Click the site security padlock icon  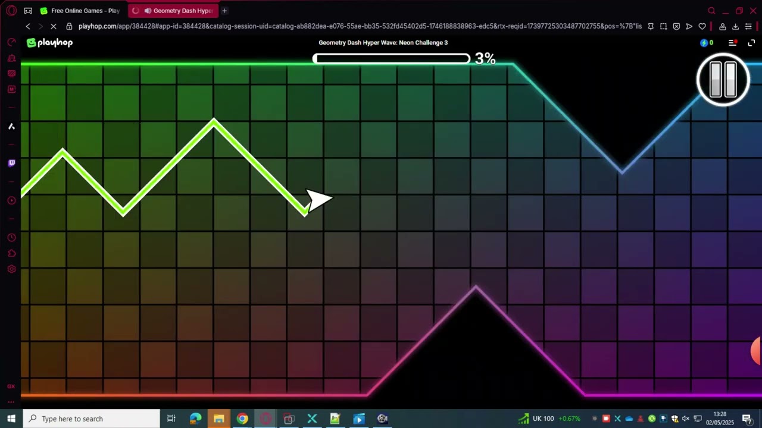(x=69, y=26)
